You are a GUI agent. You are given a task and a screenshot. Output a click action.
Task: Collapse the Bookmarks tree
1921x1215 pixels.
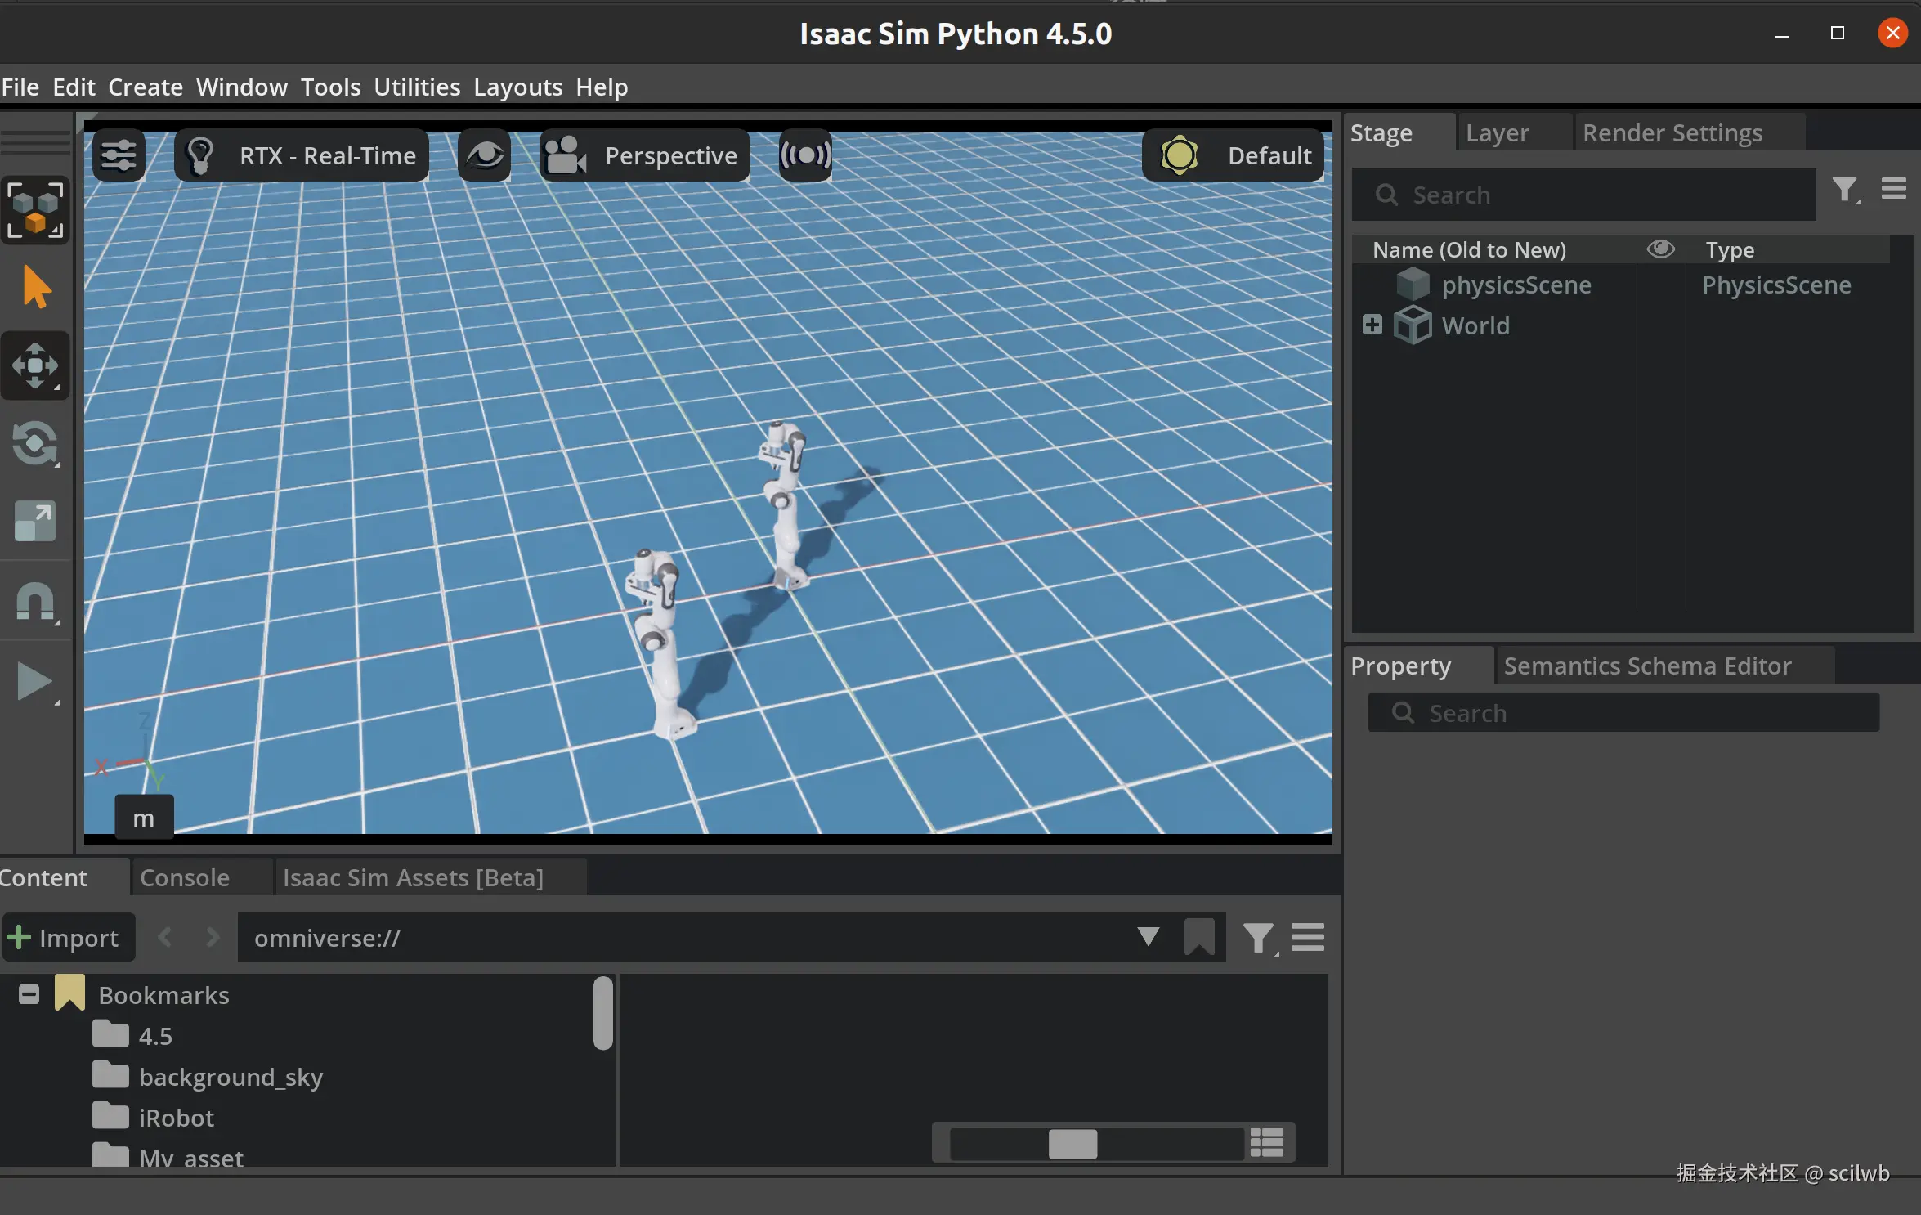[29, 994]
